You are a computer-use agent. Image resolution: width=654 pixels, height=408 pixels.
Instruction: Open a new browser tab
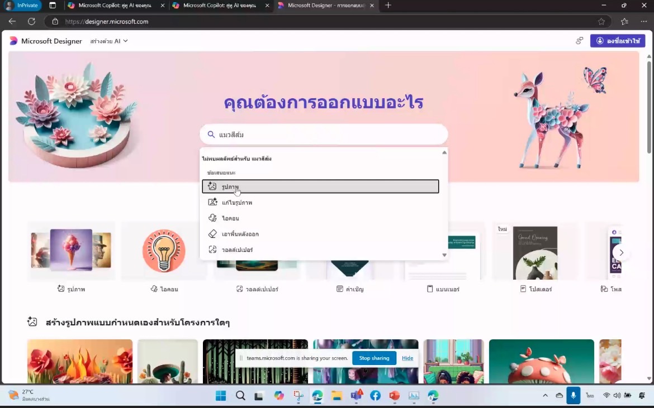pos(388,6)
